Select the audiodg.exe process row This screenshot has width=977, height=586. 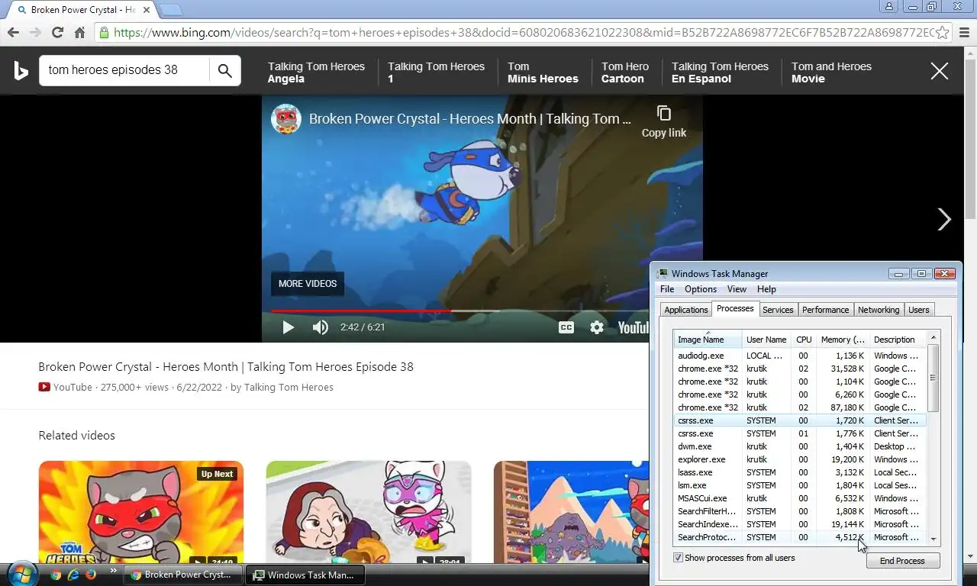tap(801, 356)
